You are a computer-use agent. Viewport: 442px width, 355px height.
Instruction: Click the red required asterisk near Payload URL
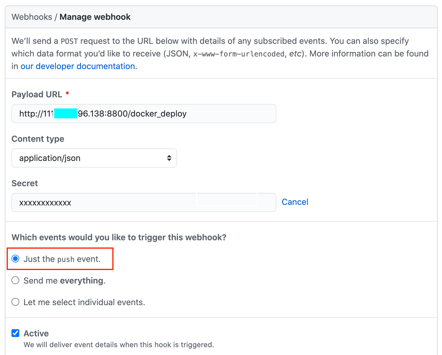(67, 94)
